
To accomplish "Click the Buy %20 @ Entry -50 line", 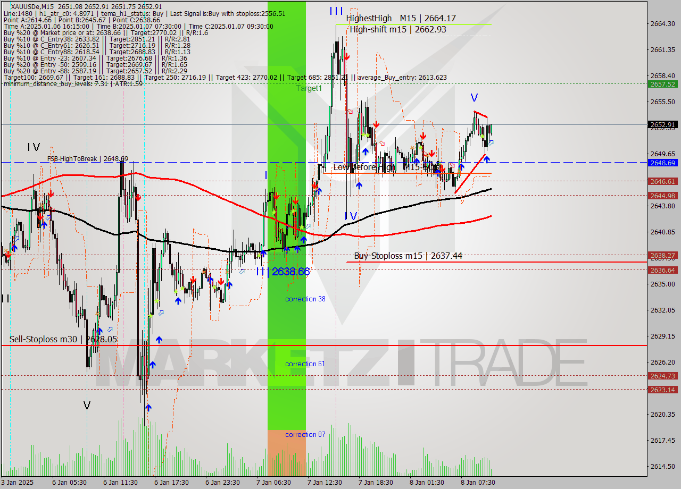I will (x=95, y=64).
